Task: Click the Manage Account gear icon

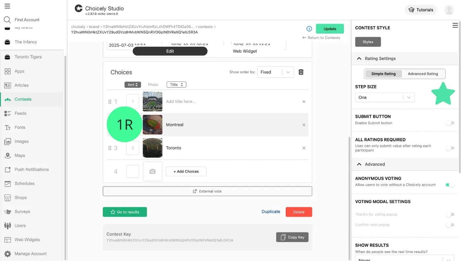Action: [x=8, y=254]
